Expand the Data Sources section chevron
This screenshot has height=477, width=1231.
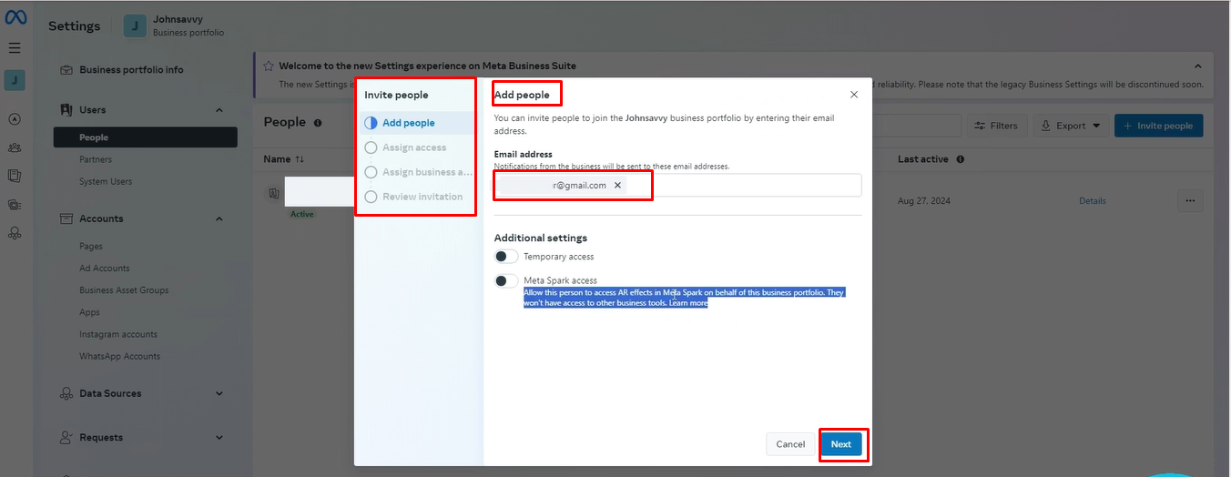219,394
